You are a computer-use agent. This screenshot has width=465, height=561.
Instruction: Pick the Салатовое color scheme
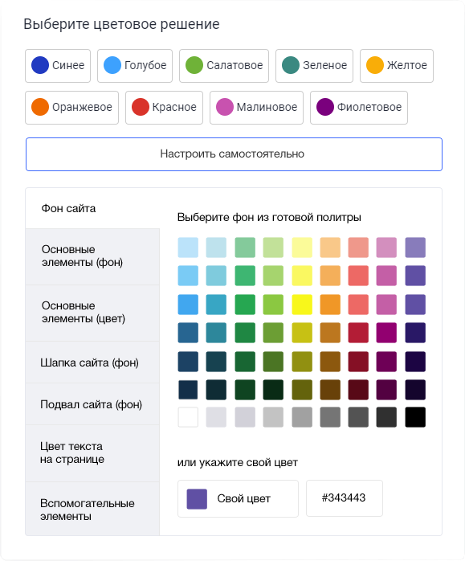224,66
